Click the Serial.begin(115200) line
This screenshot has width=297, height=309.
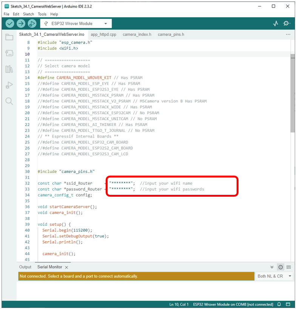pyautogui.click(x=67, y=230)
